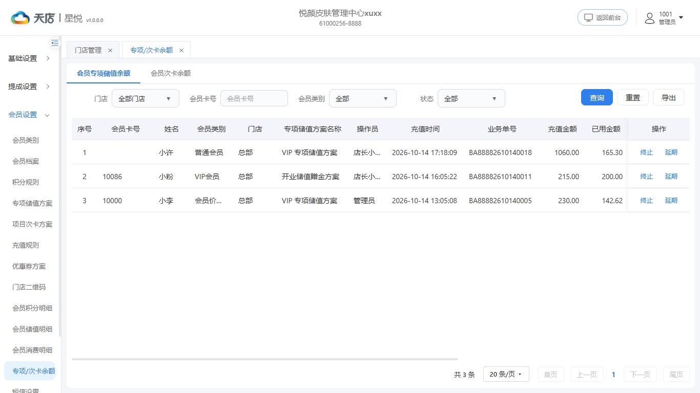
Task: Click the 查询 button
Action: pyautogui.click(x=597, y=97)
